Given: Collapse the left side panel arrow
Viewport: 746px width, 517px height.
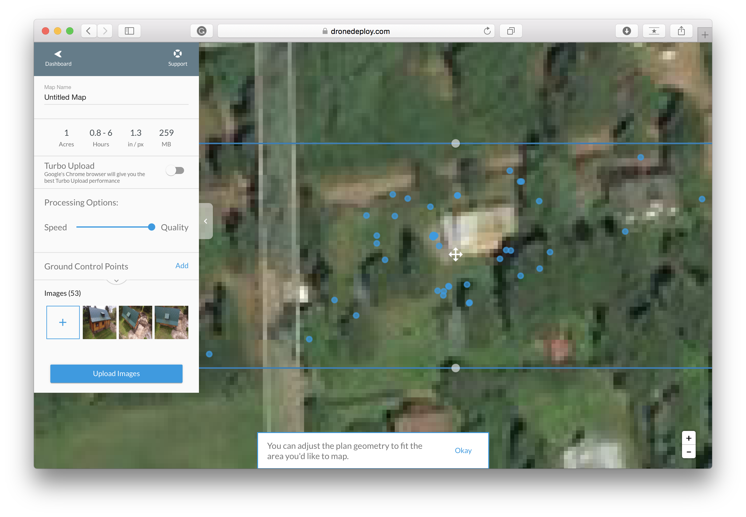Looking at the screenshot, I should (206, 221).
